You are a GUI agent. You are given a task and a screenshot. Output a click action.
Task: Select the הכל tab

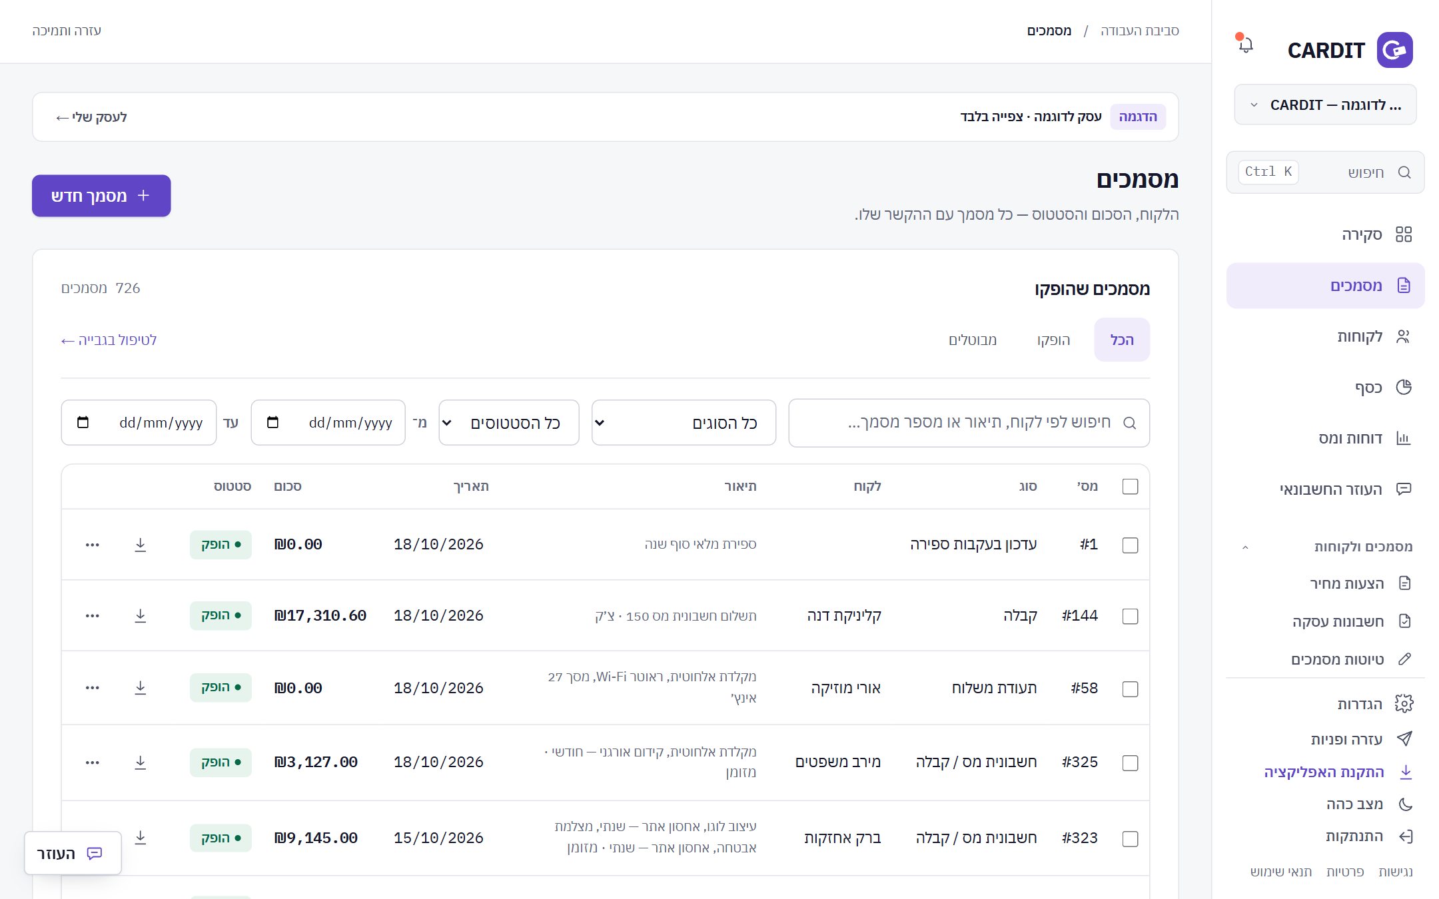[1122, 340]
